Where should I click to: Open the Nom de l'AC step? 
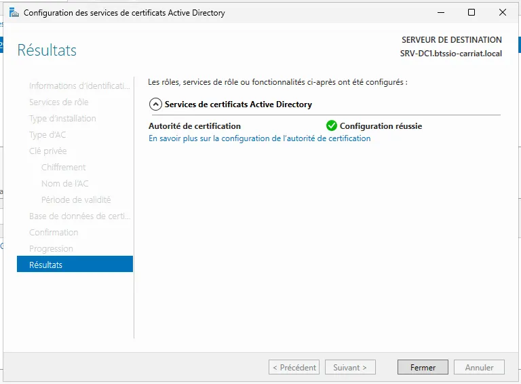[64, 183]
